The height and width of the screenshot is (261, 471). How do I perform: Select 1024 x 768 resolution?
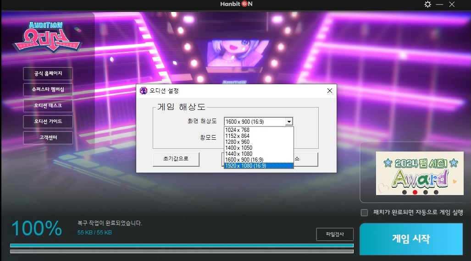(x=259, y=130)
